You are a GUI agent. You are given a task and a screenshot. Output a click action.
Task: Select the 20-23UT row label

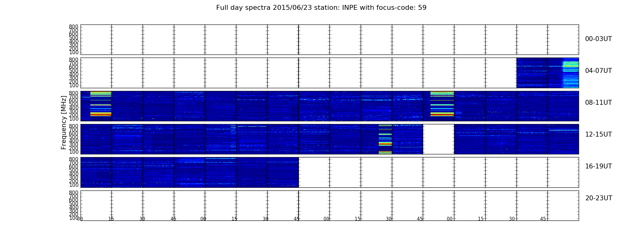click(599, 198)
